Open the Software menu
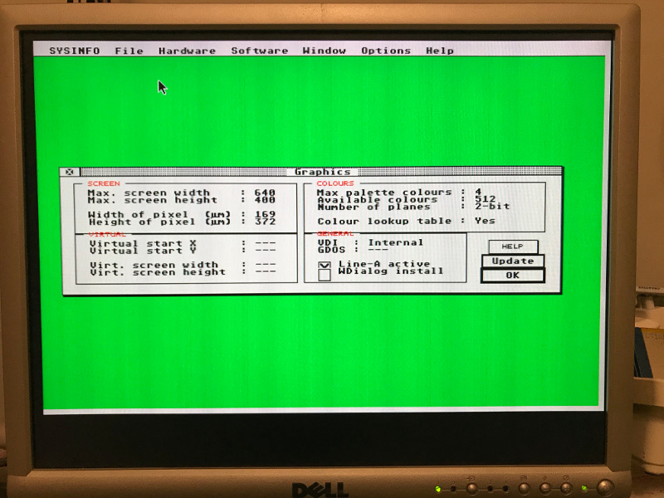This screenshot has height=498, width=664. tap(259, 51)
